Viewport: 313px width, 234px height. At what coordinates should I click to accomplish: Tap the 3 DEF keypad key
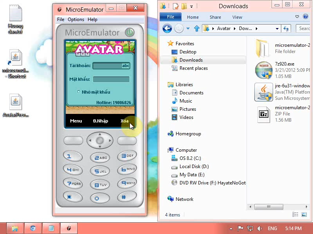coord(127,156)
